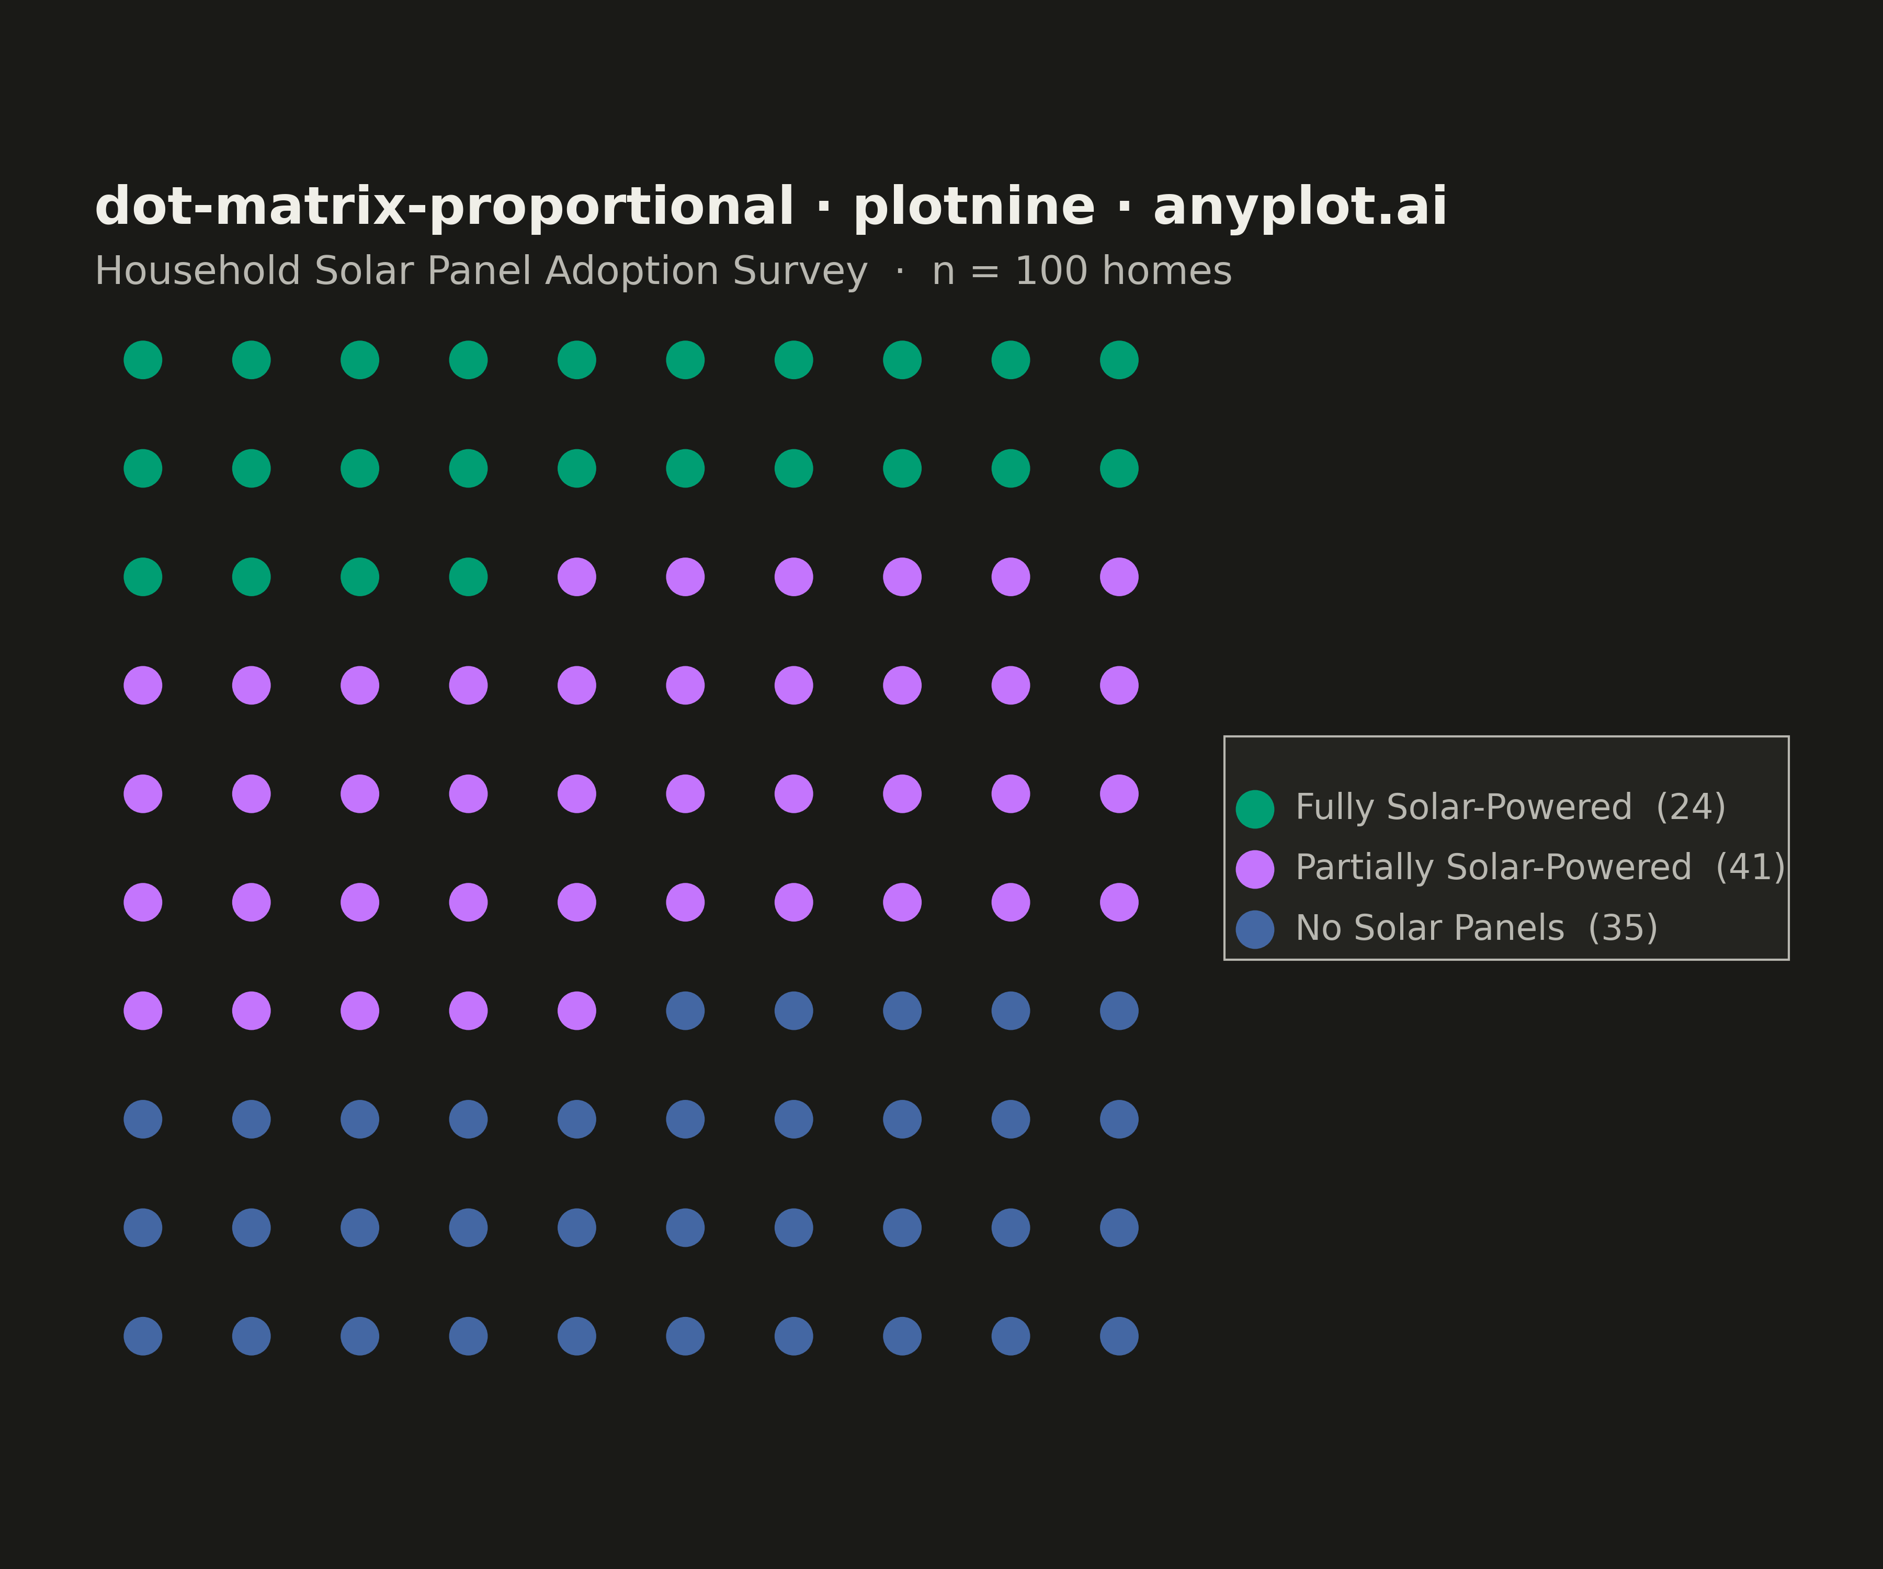The width and height of the screenshot is (1883, 1569).
Task: Click the first blue dot of the bottom row
Action: click(x=143, y=1336)
